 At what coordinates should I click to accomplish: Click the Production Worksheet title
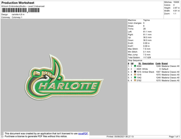click(18, 3)
